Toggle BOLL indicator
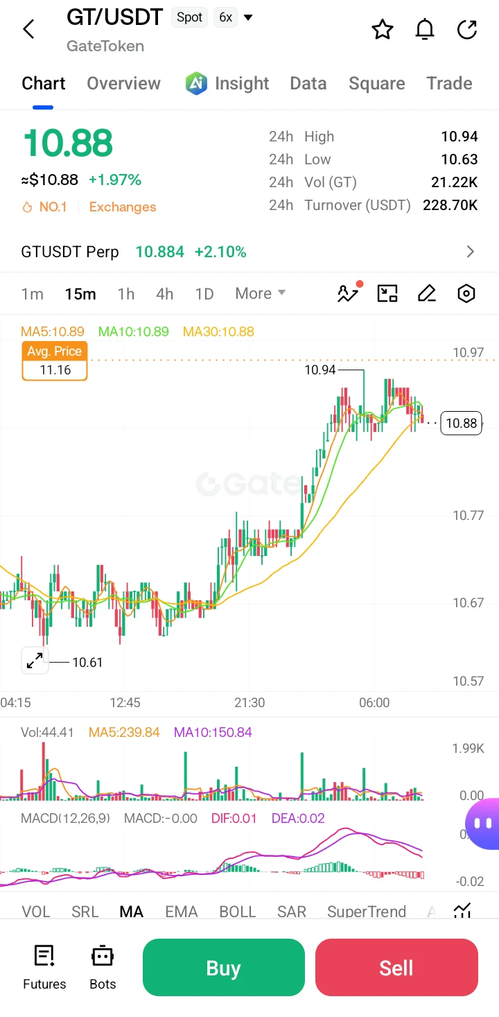This screenshot has width=499, height=1017. click(x=238, y=911)
